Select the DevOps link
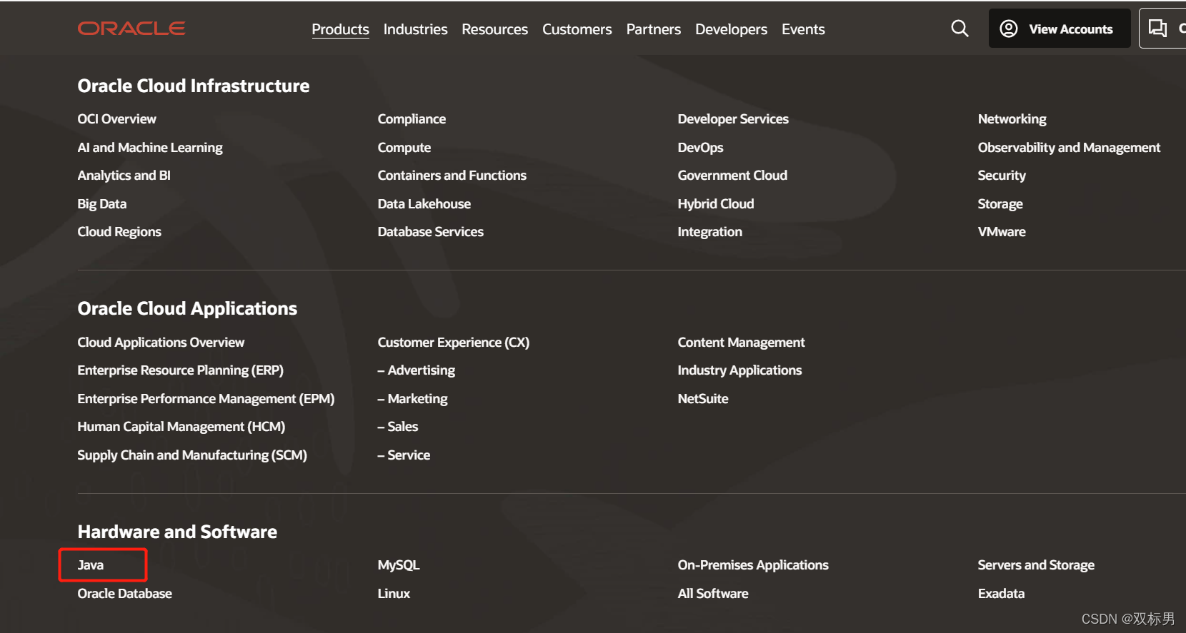 coord(700,148)
